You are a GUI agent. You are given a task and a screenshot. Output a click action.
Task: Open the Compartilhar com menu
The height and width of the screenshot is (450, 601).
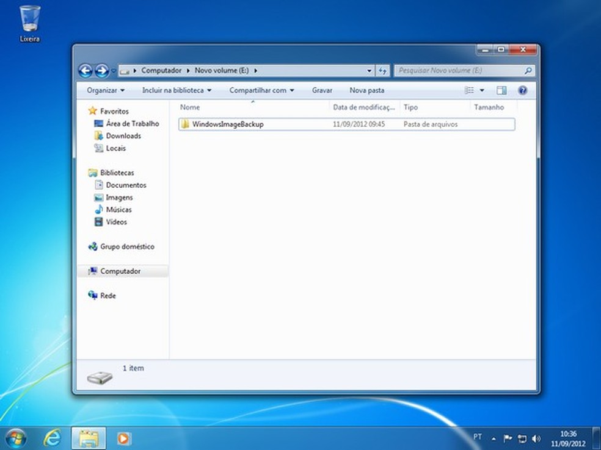[261, 90]
